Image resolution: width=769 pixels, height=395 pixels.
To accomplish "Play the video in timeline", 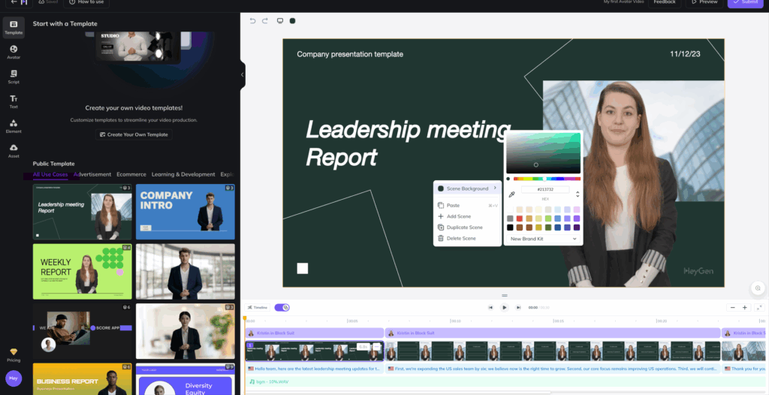I will tap(505, 307).
